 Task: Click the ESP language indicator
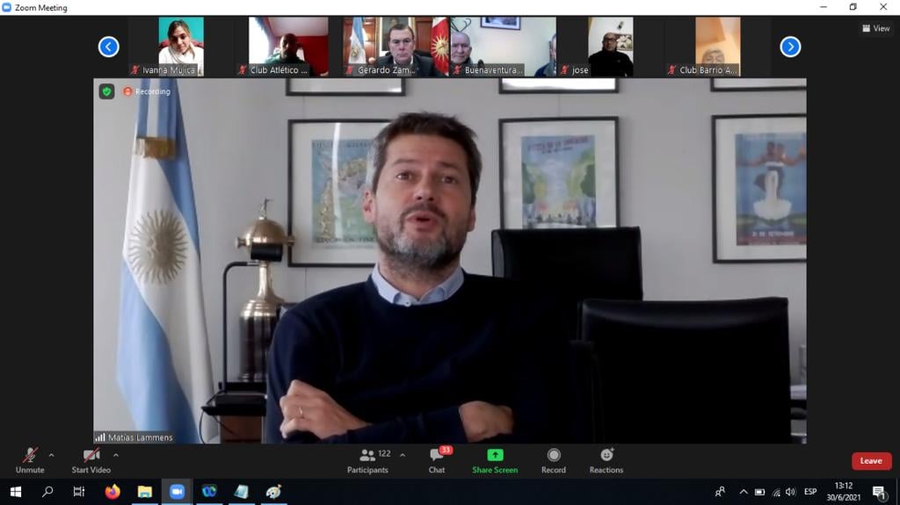pos(810,492)
